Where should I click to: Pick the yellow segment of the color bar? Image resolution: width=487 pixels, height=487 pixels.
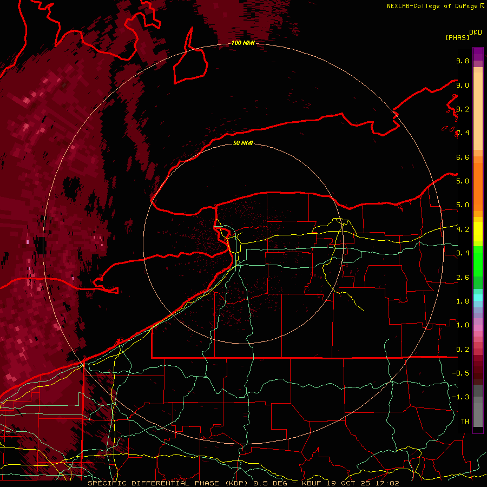tap(478, 232)
